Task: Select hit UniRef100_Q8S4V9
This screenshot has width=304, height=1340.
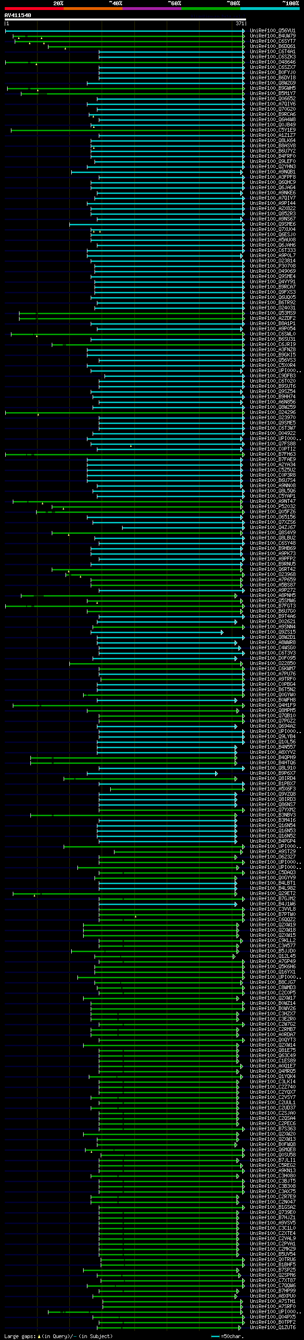Action: click(273, 533)
